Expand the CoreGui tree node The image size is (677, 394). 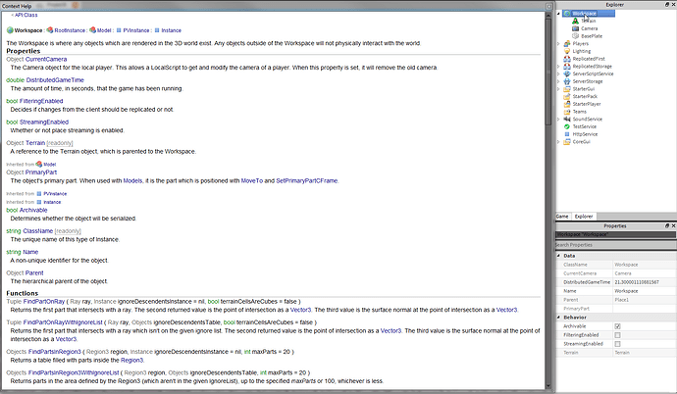pyautogui.click(x=558, y=142)
